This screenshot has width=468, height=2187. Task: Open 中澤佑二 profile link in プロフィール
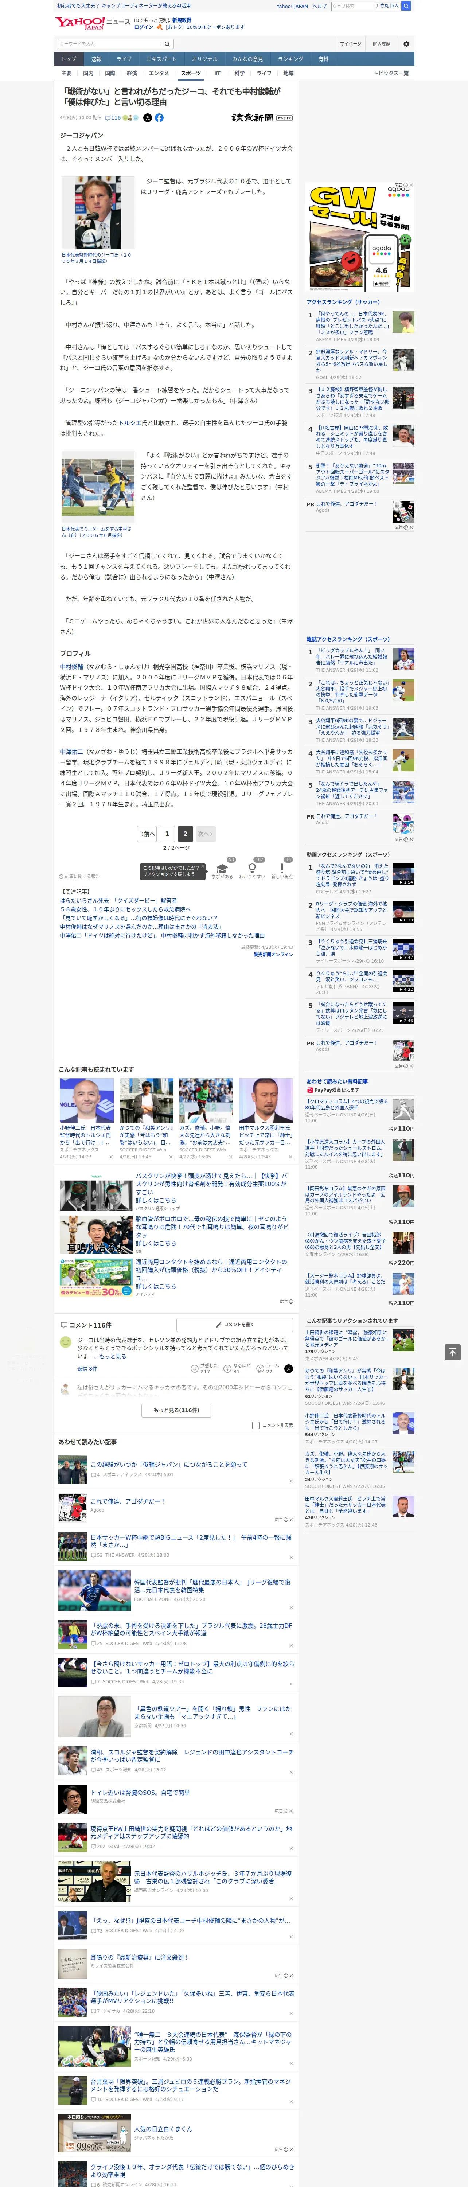tap(71, 751)
